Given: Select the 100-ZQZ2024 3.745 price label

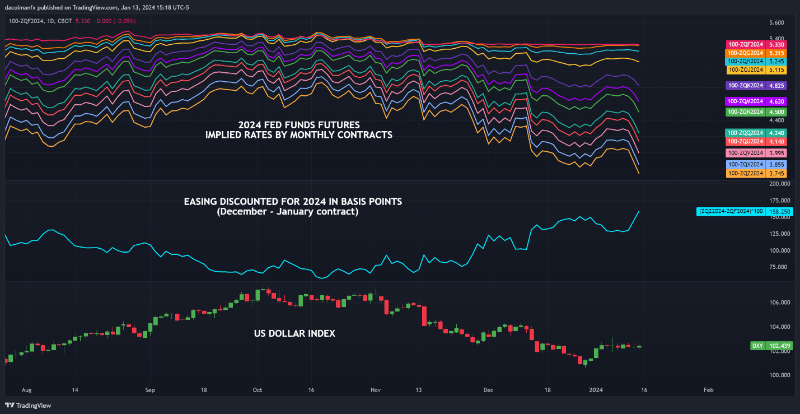Looking at the screenshot, I should click(756, 174).
